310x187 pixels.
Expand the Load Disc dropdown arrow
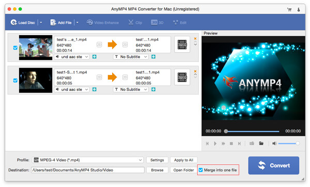41,23
